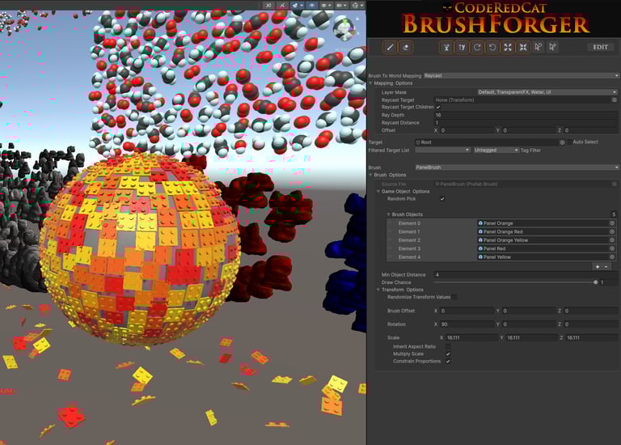Image resolution: width=621 pixels, height=445 pixels.
Task: Select the Element 0 row
Action: 501,223
